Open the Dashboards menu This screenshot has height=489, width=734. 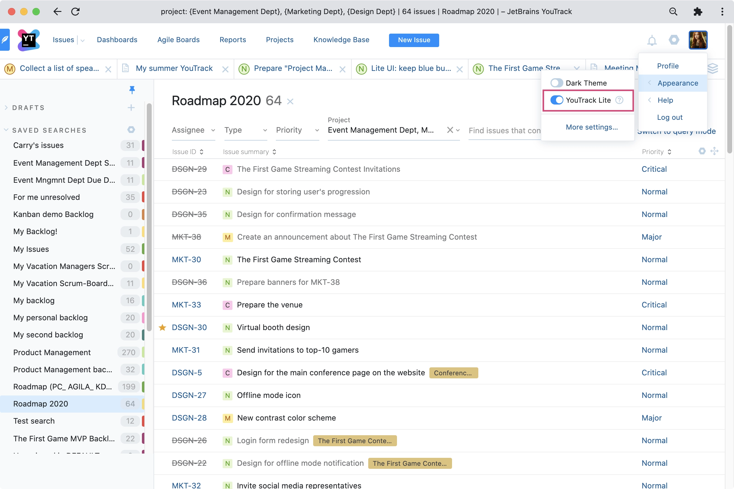point(117,40)
